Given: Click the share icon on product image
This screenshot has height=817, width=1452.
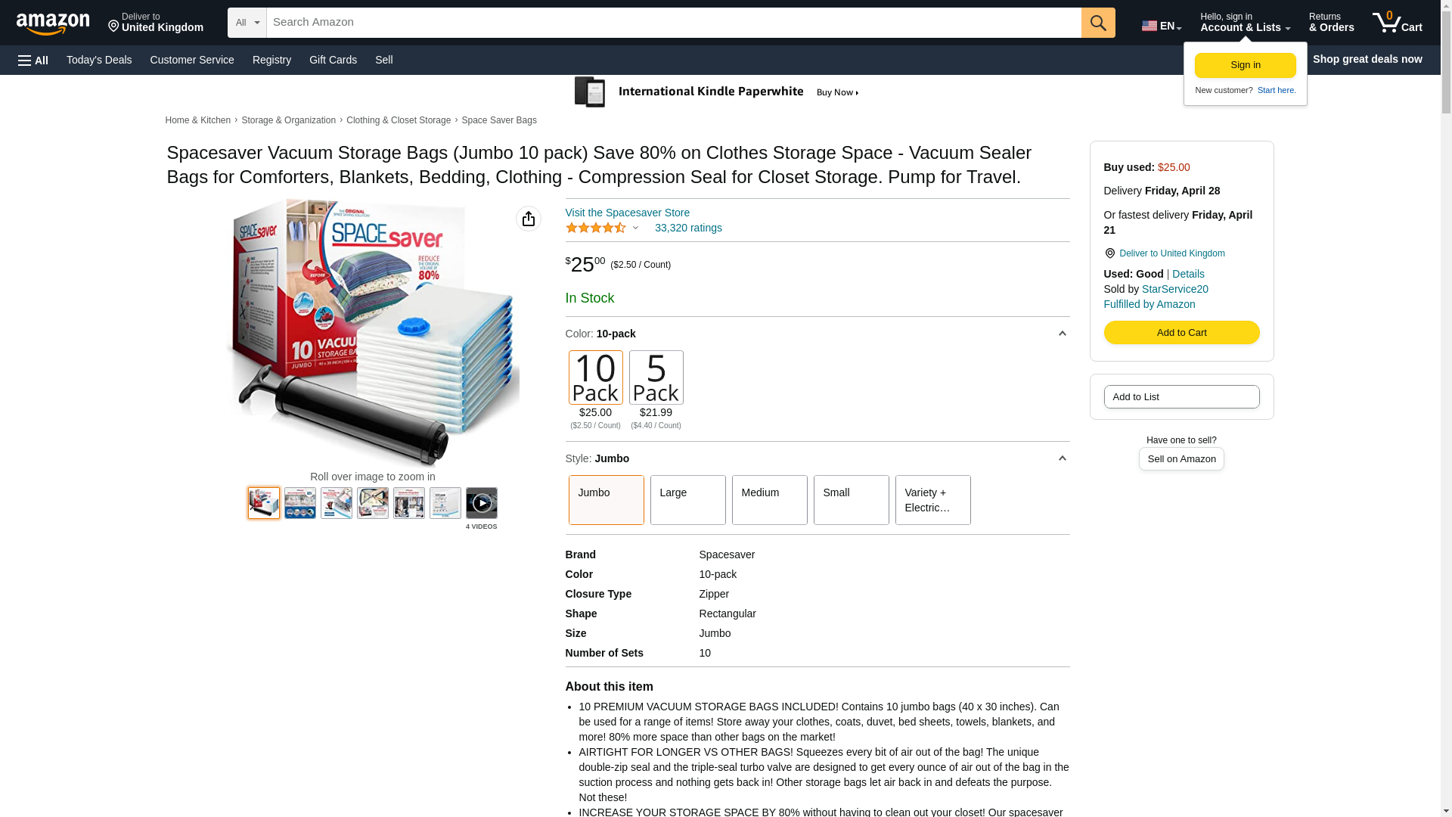Looking at the screenshot, I should coord(528,219).
